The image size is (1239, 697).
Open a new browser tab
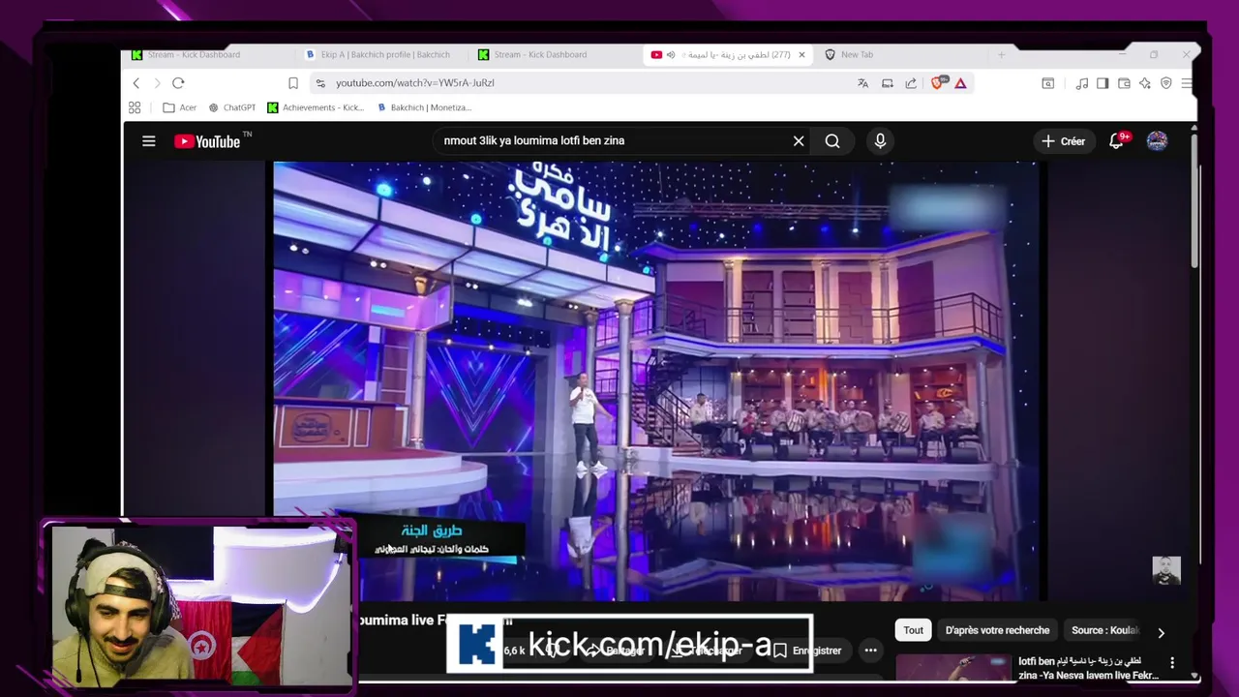pos(1001,55)
